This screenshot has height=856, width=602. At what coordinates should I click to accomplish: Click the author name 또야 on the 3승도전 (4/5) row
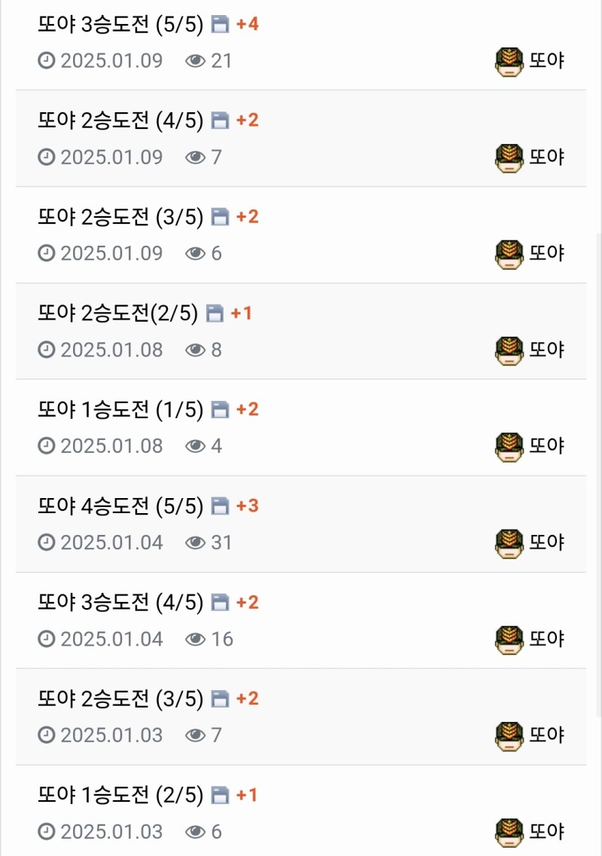(x=547, y=640)
